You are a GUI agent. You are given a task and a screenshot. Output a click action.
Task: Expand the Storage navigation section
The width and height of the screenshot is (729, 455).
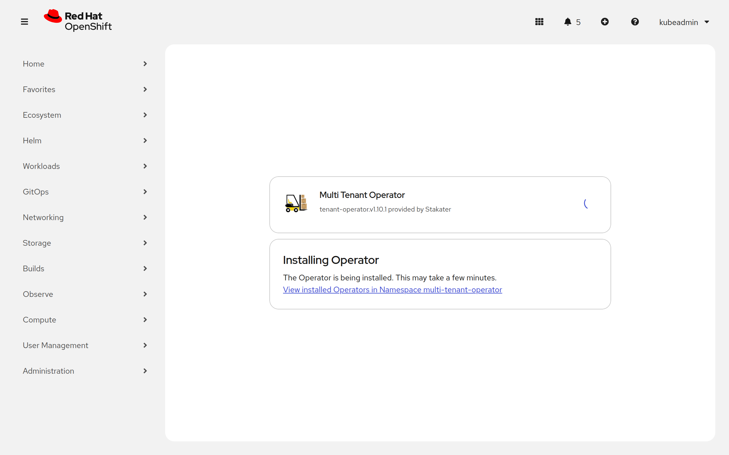point(85,243)
